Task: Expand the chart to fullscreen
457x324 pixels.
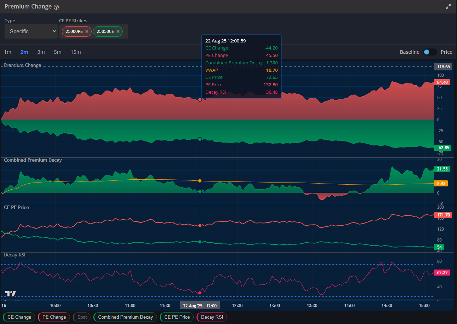Action: [x=448, y=6]
